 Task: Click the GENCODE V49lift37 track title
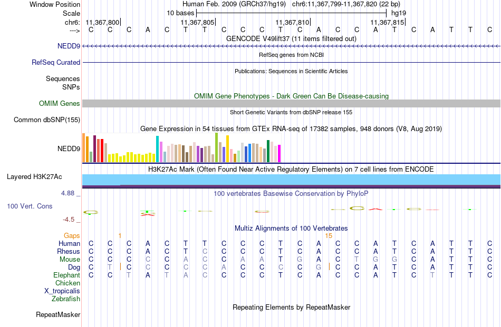click(x=292, y=38)
